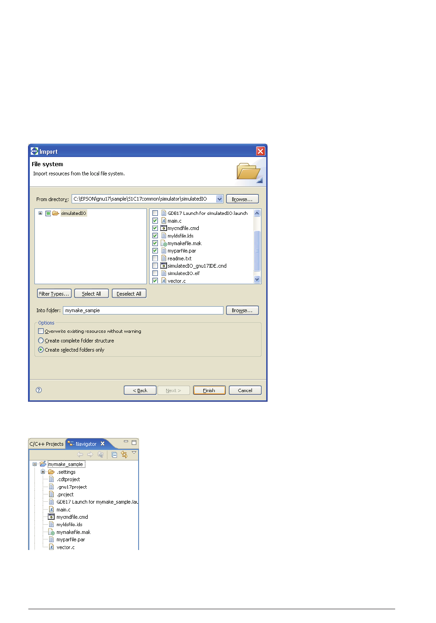This screenshot has width=436, height=623.
Task: Uncheck mymakefile.mak in Import file list
Action: coord(155,243)
